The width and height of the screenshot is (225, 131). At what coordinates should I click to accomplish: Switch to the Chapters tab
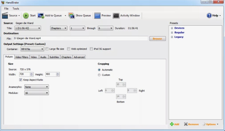pos(66,57)
